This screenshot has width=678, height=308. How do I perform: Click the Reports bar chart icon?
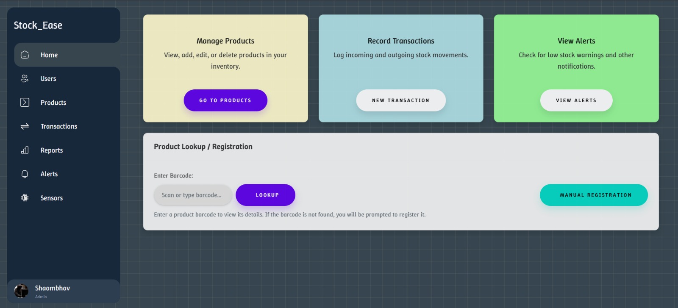(x=25, y=150)
